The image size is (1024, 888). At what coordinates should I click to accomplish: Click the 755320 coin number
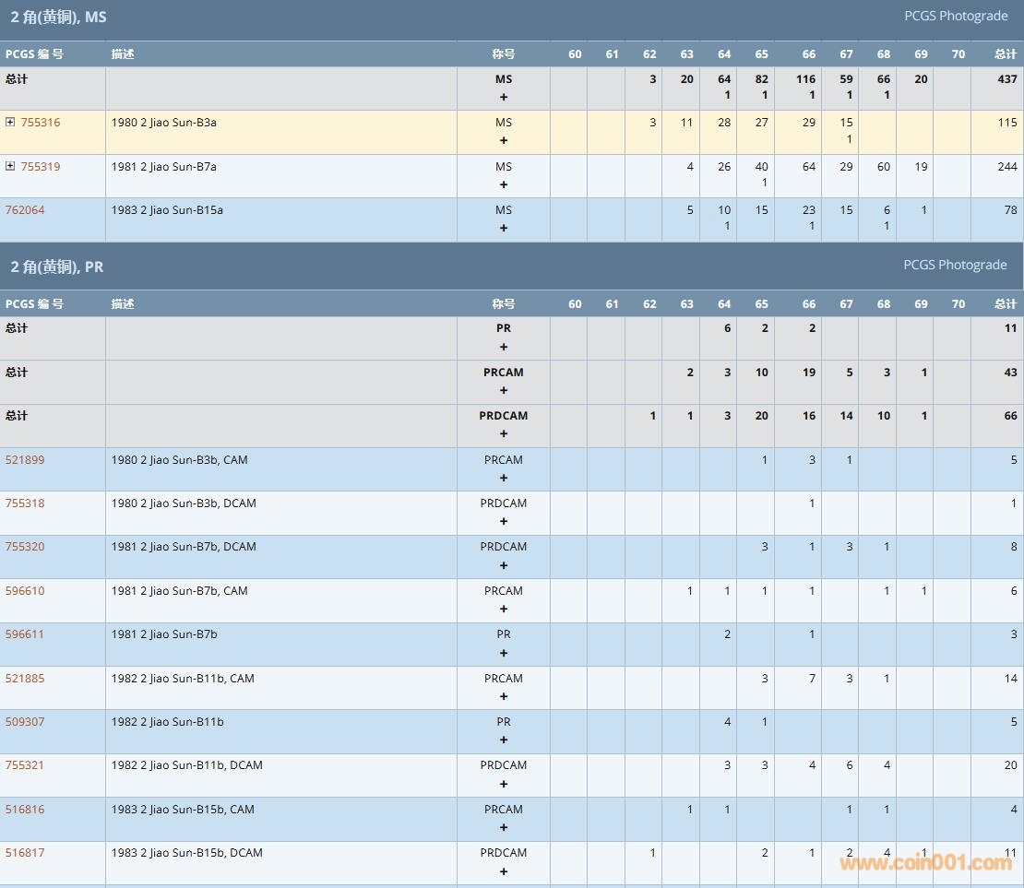click(25, 547)
